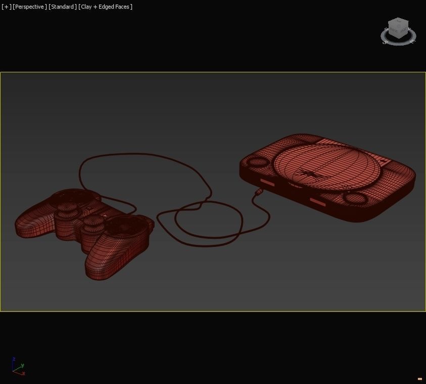Open the Perspective viewport label menu
426x384 pixels.
[x=30, y=7]
